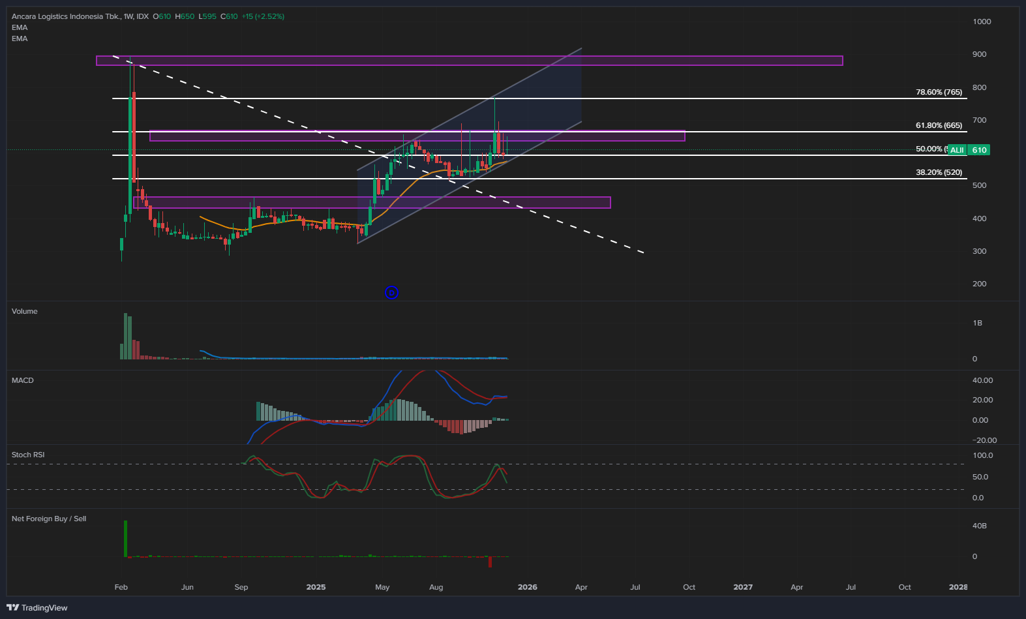
Task: Select the purple support zone near 450
Action: [x=372, y=202]
